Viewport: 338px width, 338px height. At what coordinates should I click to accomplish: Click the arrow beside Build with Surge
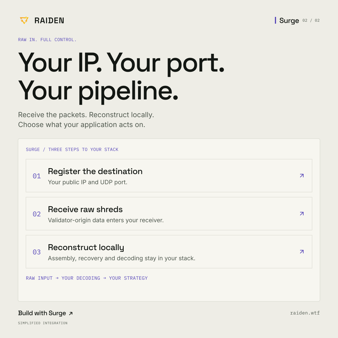[71, 313]
